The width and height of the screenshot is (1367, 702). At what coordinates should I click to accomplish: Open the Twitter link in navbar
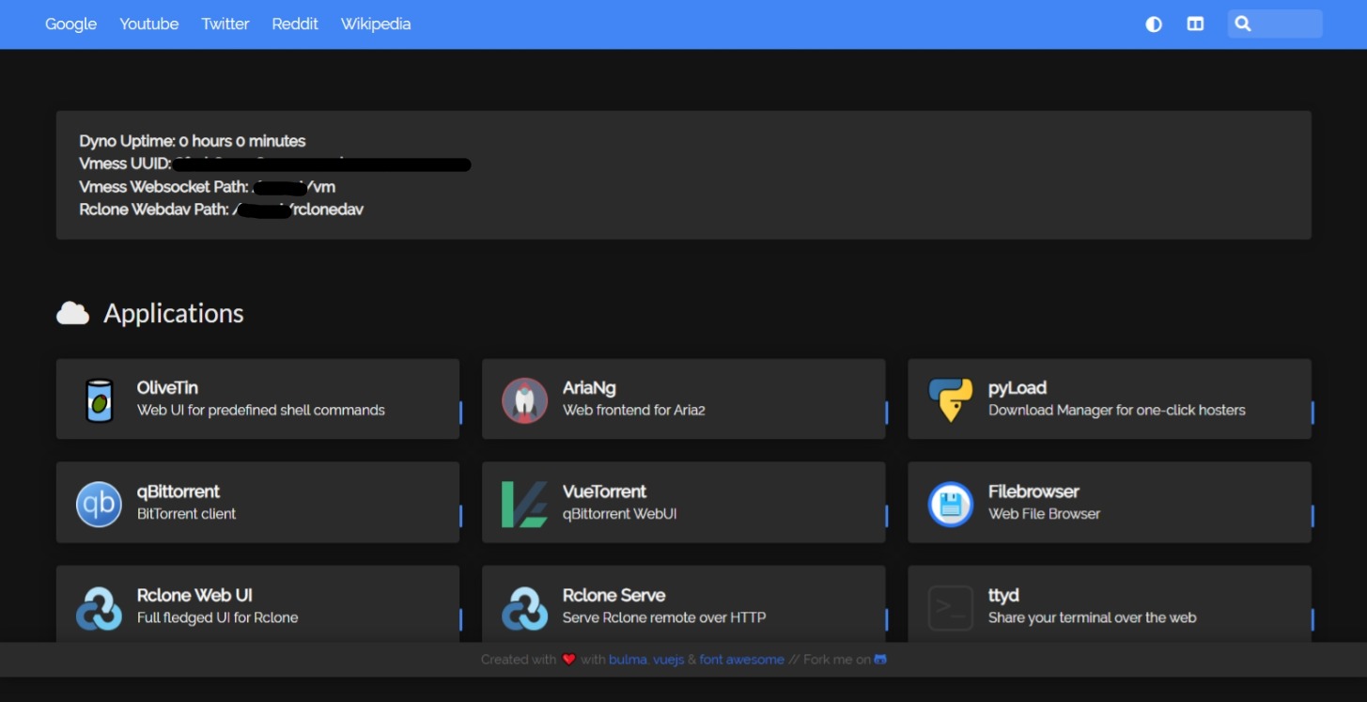tap(225, 24)
